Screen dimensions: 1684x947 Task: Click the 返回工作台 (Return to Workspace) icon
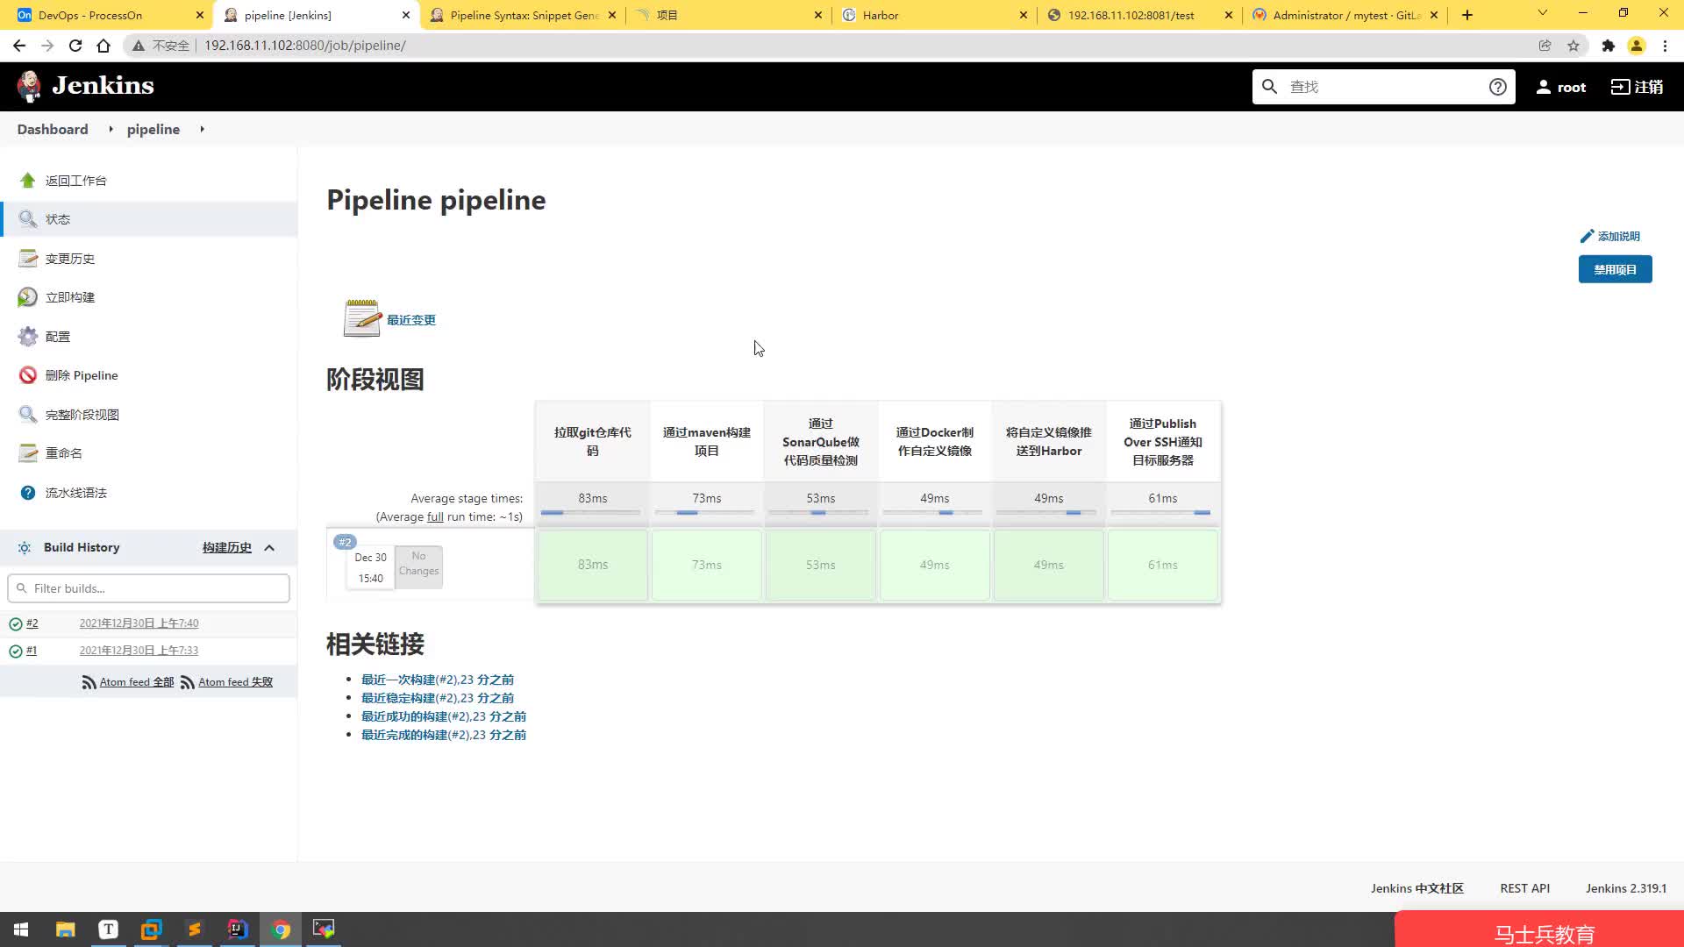click(x=28, y=179)
